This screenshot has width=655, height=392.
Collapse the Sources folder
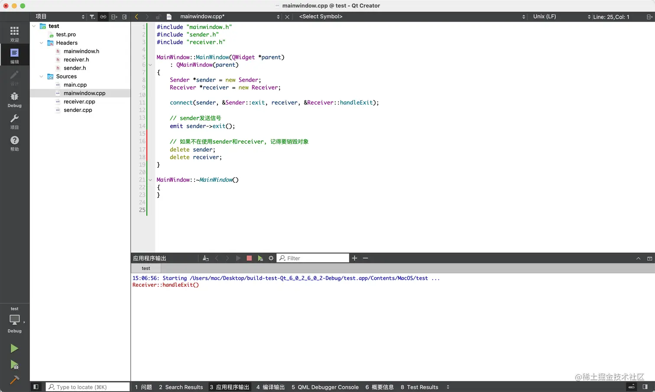tap(41, 76)
